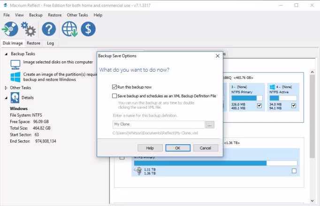Click the partition 3 usage bar
Viewport: 320px width, 206px height.
(247, 98)
